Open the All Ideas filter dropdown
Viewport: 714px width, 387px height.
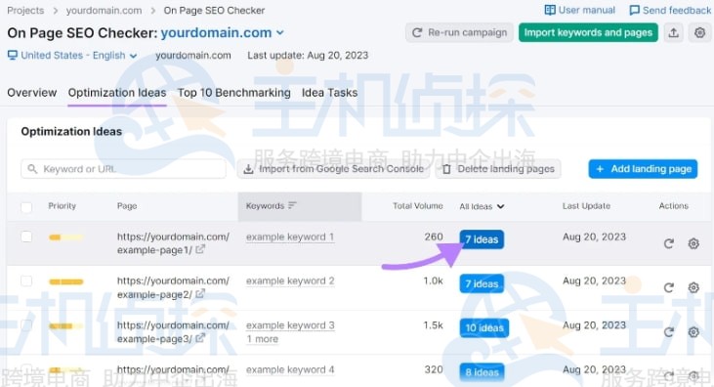pos(482,206)
